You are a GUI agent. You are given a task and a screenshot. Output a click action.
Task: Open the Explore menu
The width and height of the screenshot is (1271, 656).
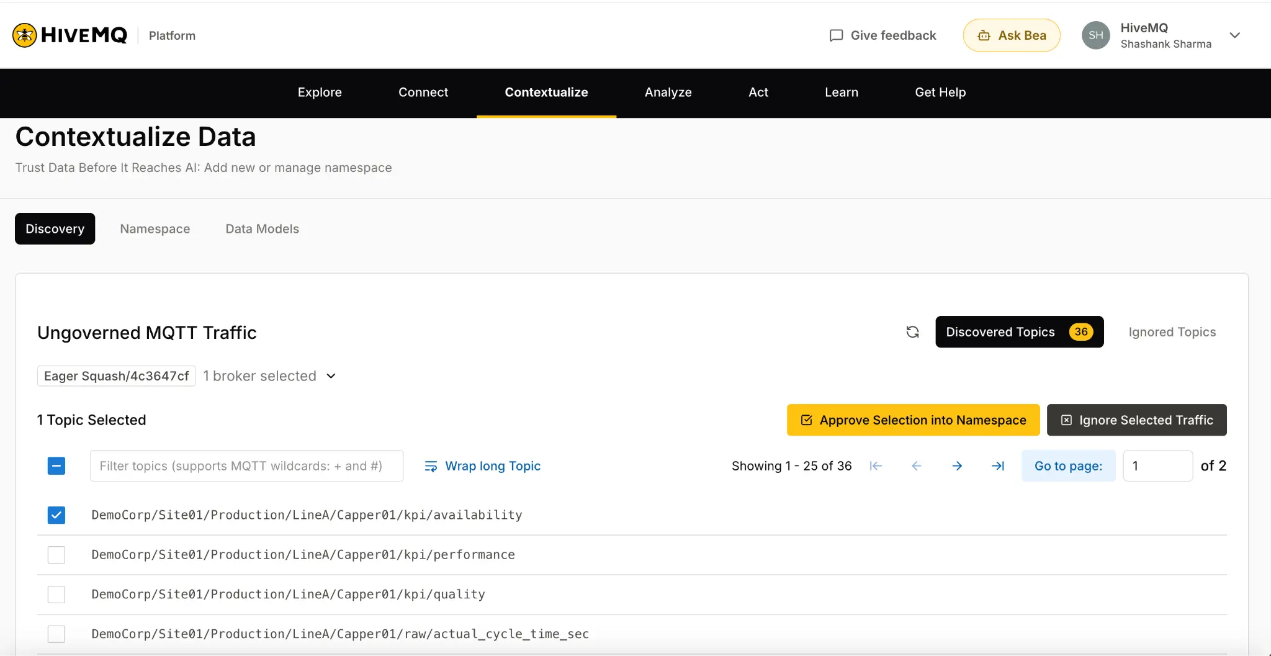click(320, 92)
